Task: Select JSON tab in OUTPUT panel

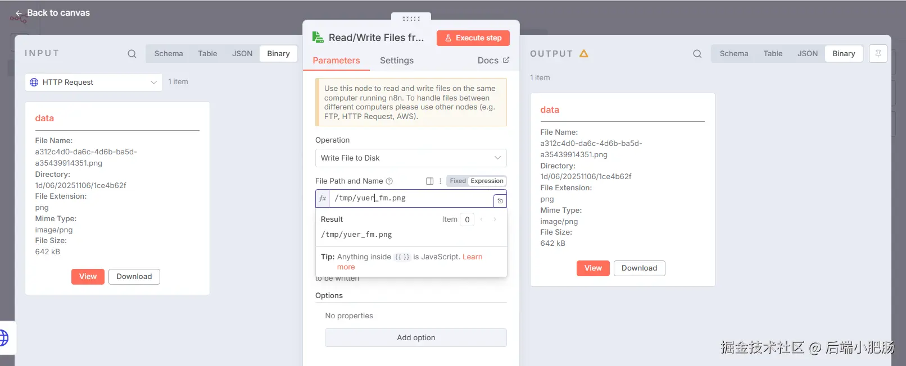Action: click(x=807, y=54)
